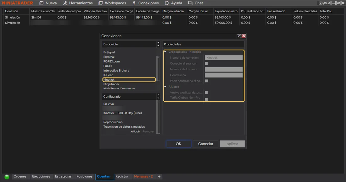Open the Chat menu item

pos(196,3)
